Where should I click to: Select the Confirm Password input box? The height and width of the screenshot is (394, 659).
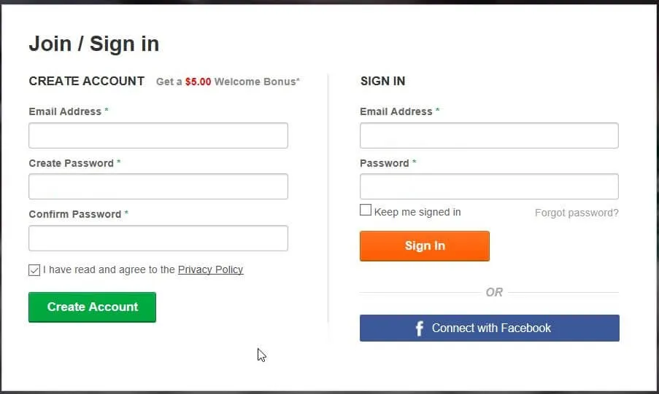click(158, 238)
